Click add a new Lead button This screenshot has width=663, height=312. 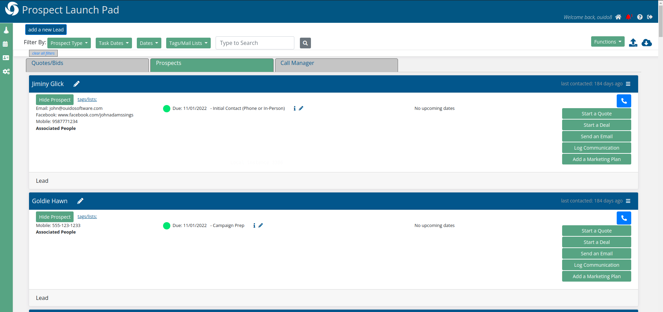tap(46, 30)
